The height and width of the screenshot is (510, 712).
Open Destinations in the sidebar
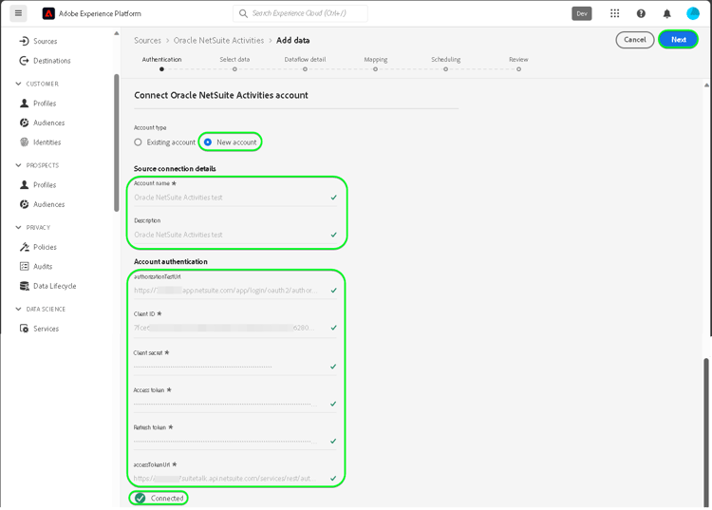tap(52, 61)
